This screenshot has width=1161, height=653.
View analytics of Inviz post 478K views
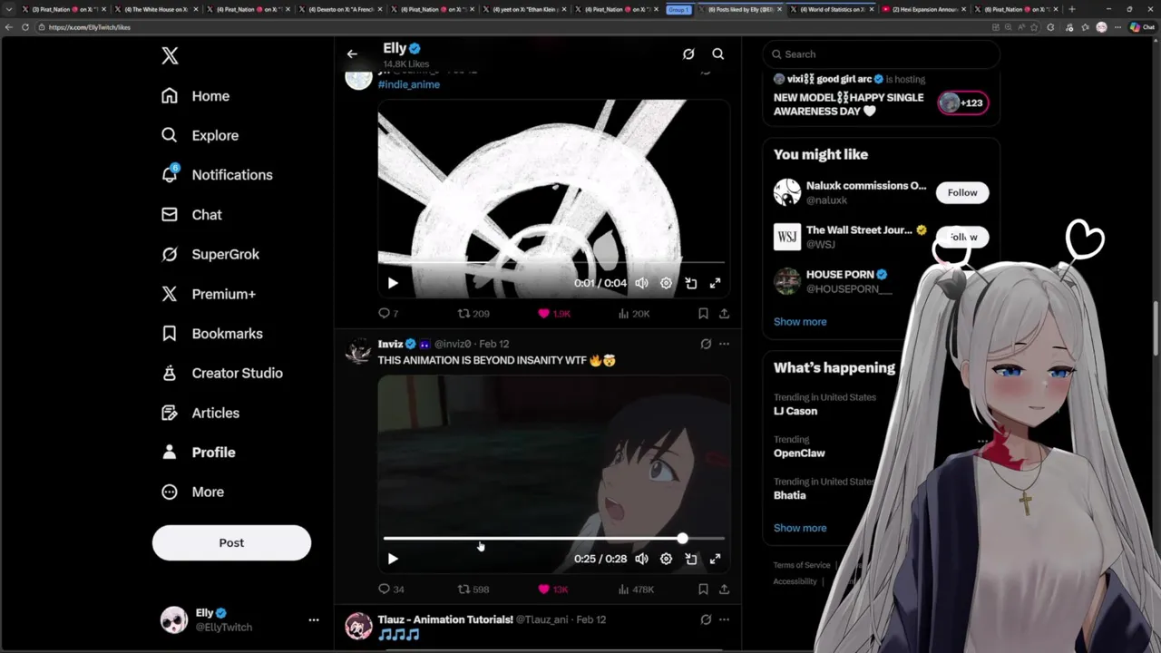pos(636,590)
